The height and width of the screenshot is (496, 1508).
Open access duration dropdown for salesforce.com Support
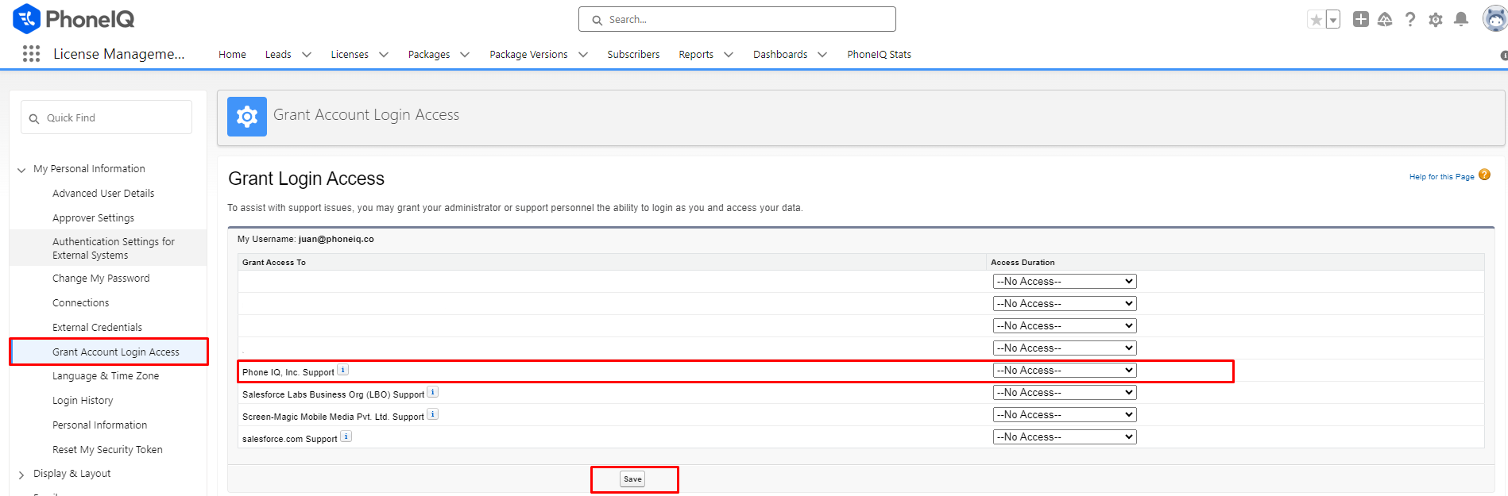coord(1065,436)
